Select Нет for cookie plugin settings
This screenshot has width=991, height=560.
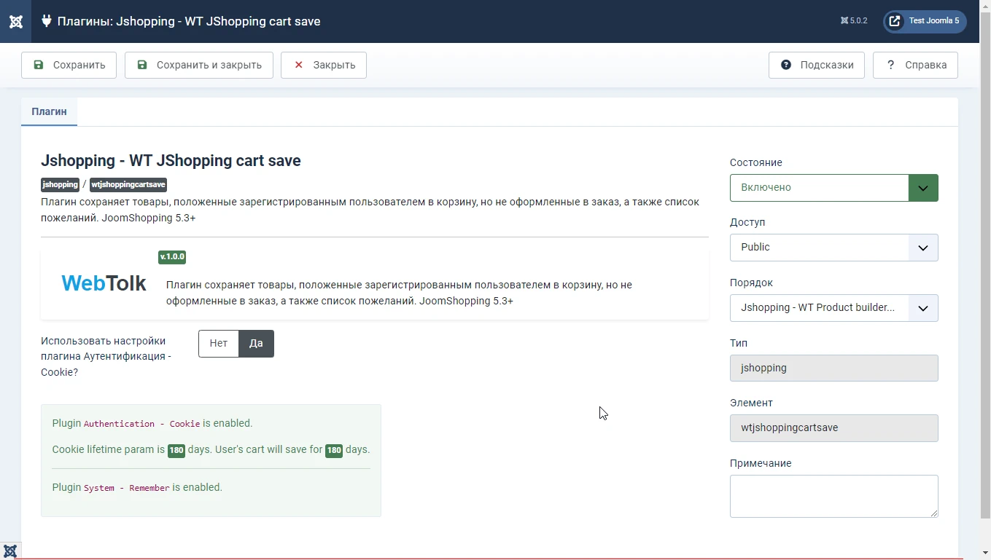[x=219, y=344]
